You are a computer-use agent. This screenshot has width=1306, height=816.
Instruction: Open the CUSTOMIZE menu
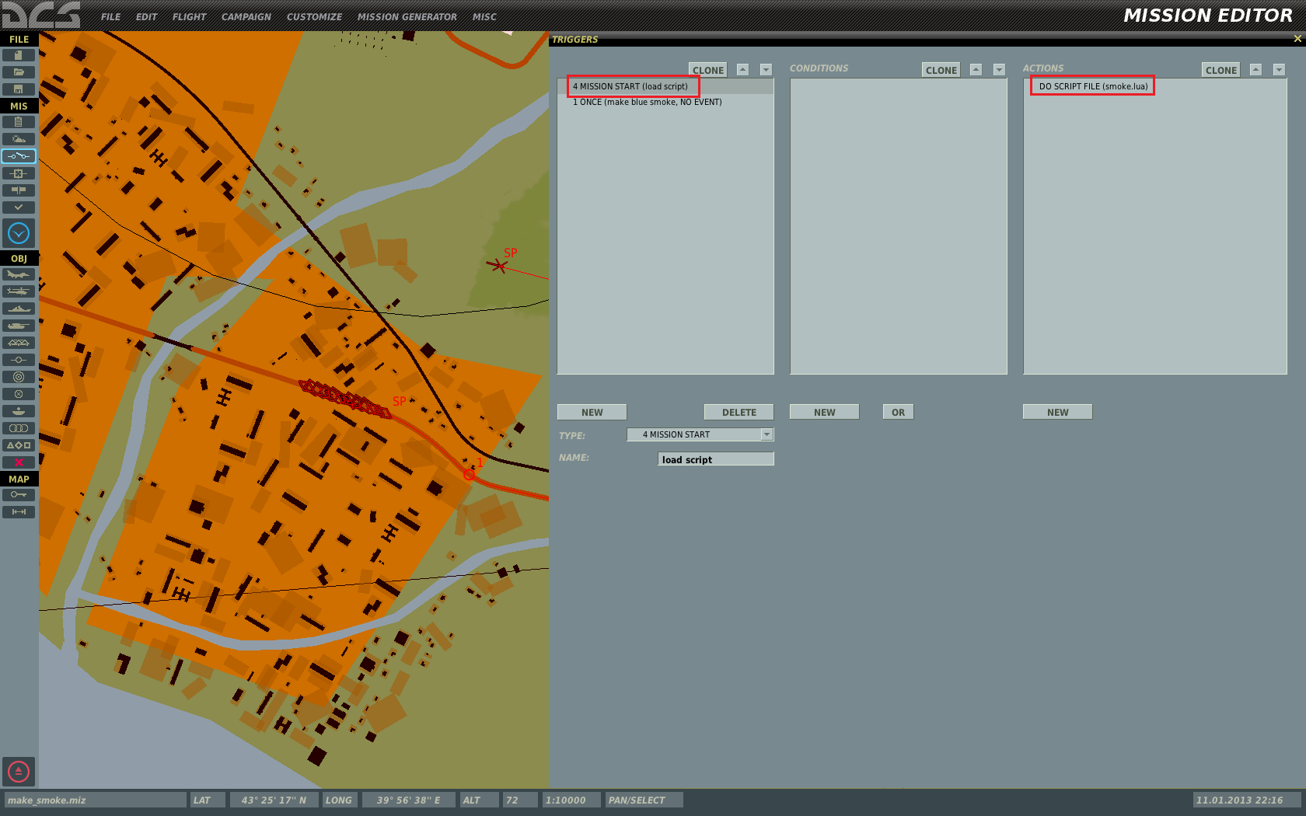(x=314, y=16)
